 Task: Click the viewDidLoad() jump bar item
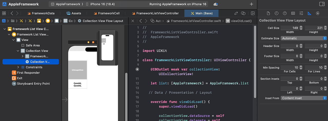point(239,21)
